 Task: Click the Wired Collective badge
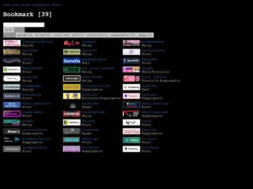coord(12,140)
